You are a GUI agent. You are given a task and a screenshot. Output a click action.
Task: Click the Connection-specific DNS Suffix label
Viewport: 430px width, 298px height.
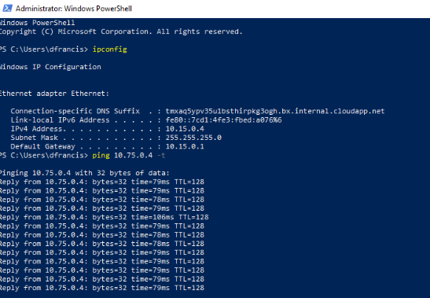click(75, 111)
